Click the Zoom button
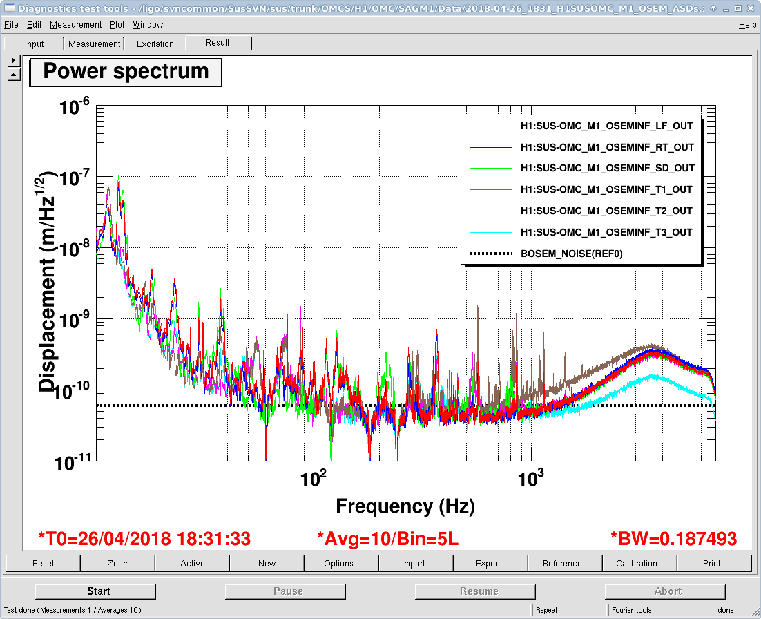Viewport: 761px width, 619px height. [118, 563]
